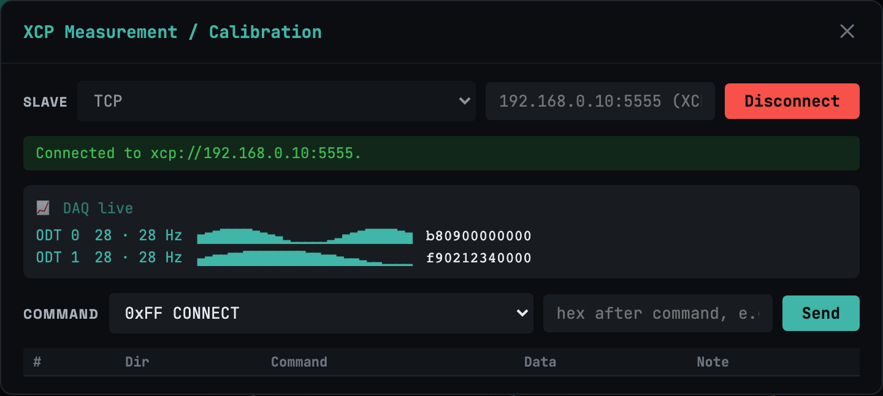Click the ODT 1 sparkline graph
This screenshot has height=396, width=883.
tap(305, 258)
